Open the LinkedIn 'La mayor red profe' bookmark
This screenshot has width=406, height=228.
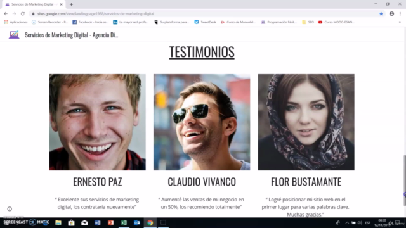(x=131, y=22)
